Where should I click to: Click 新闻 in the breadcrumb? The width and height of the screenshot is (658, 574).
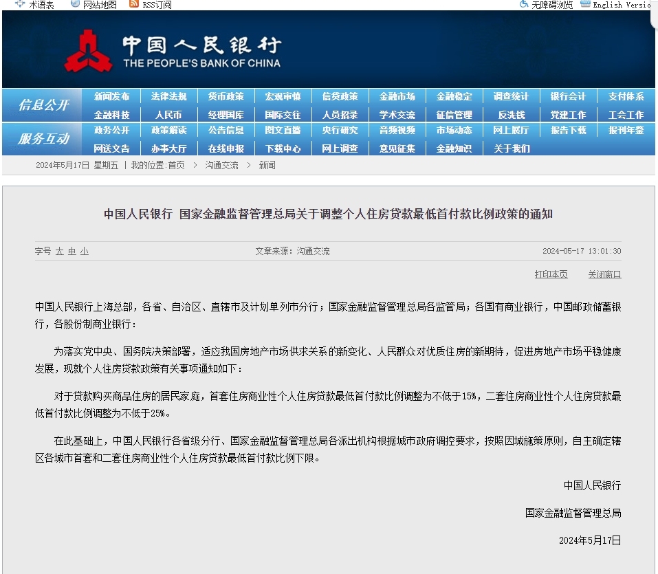(x=267, y=165)
